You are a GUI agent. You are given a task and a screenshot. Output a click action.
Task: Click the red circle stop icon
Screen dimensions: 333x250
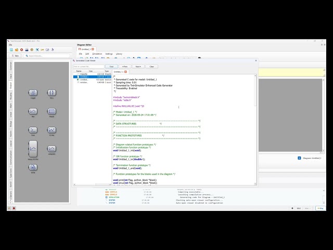click(x=22, y=50)
